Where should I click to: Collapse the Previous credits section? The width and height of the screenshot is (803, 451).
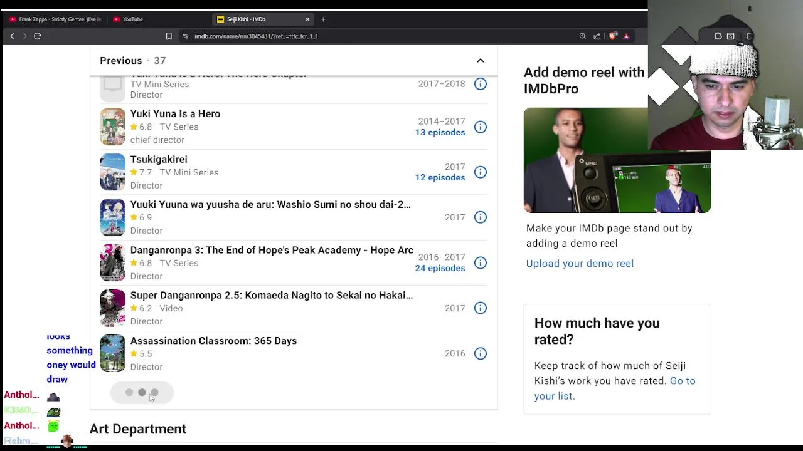tap(481, 61)
